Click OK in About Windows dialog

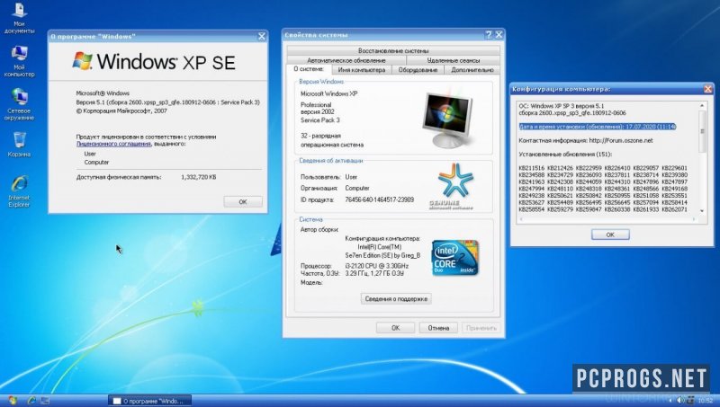pos(243,201)
